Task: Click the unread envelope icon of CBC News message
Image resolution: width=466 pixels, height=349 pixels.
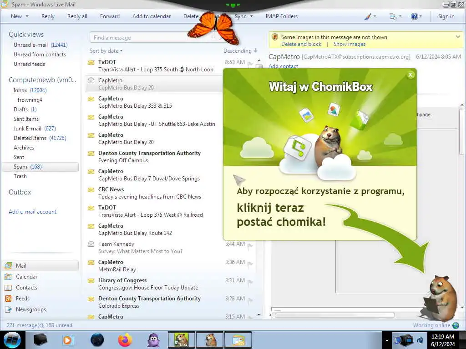Action: [91, 190]
